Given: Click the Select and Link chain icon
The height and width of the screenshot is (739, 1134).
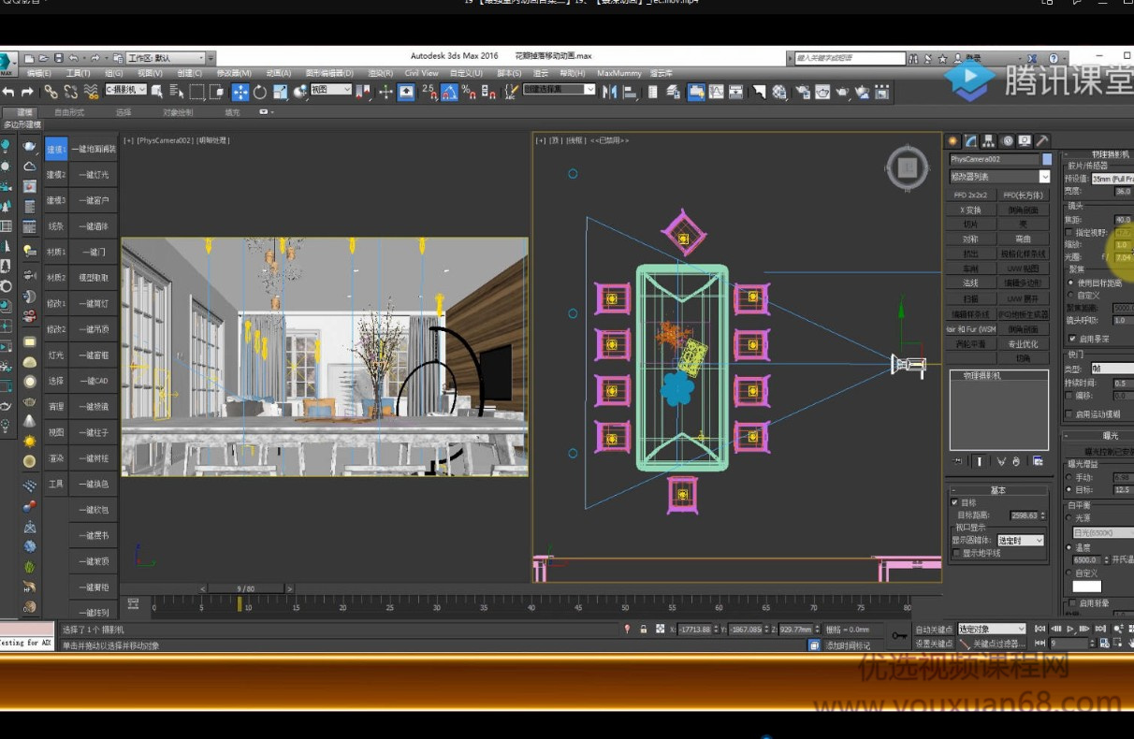Looking at the screenshot, I should point(51,92).
